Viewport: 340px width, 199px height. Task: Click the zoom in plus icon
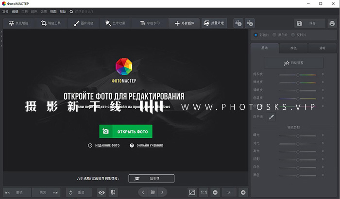tap(243, 193)
